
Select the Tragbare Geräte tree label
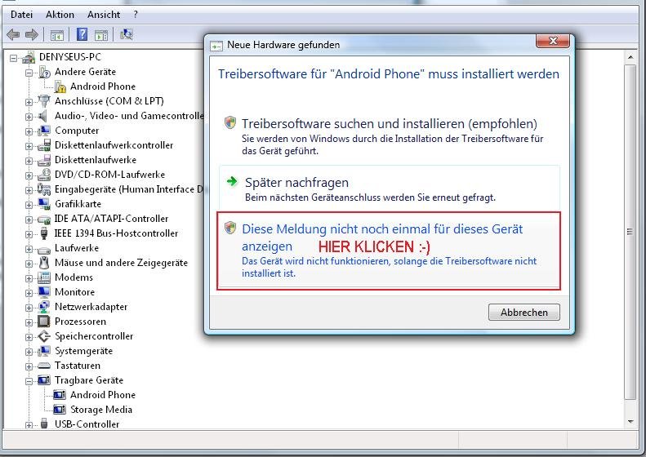click(x=89, y=380)
